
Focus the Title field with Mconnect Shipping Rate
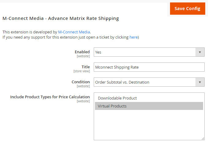(149, 67)
